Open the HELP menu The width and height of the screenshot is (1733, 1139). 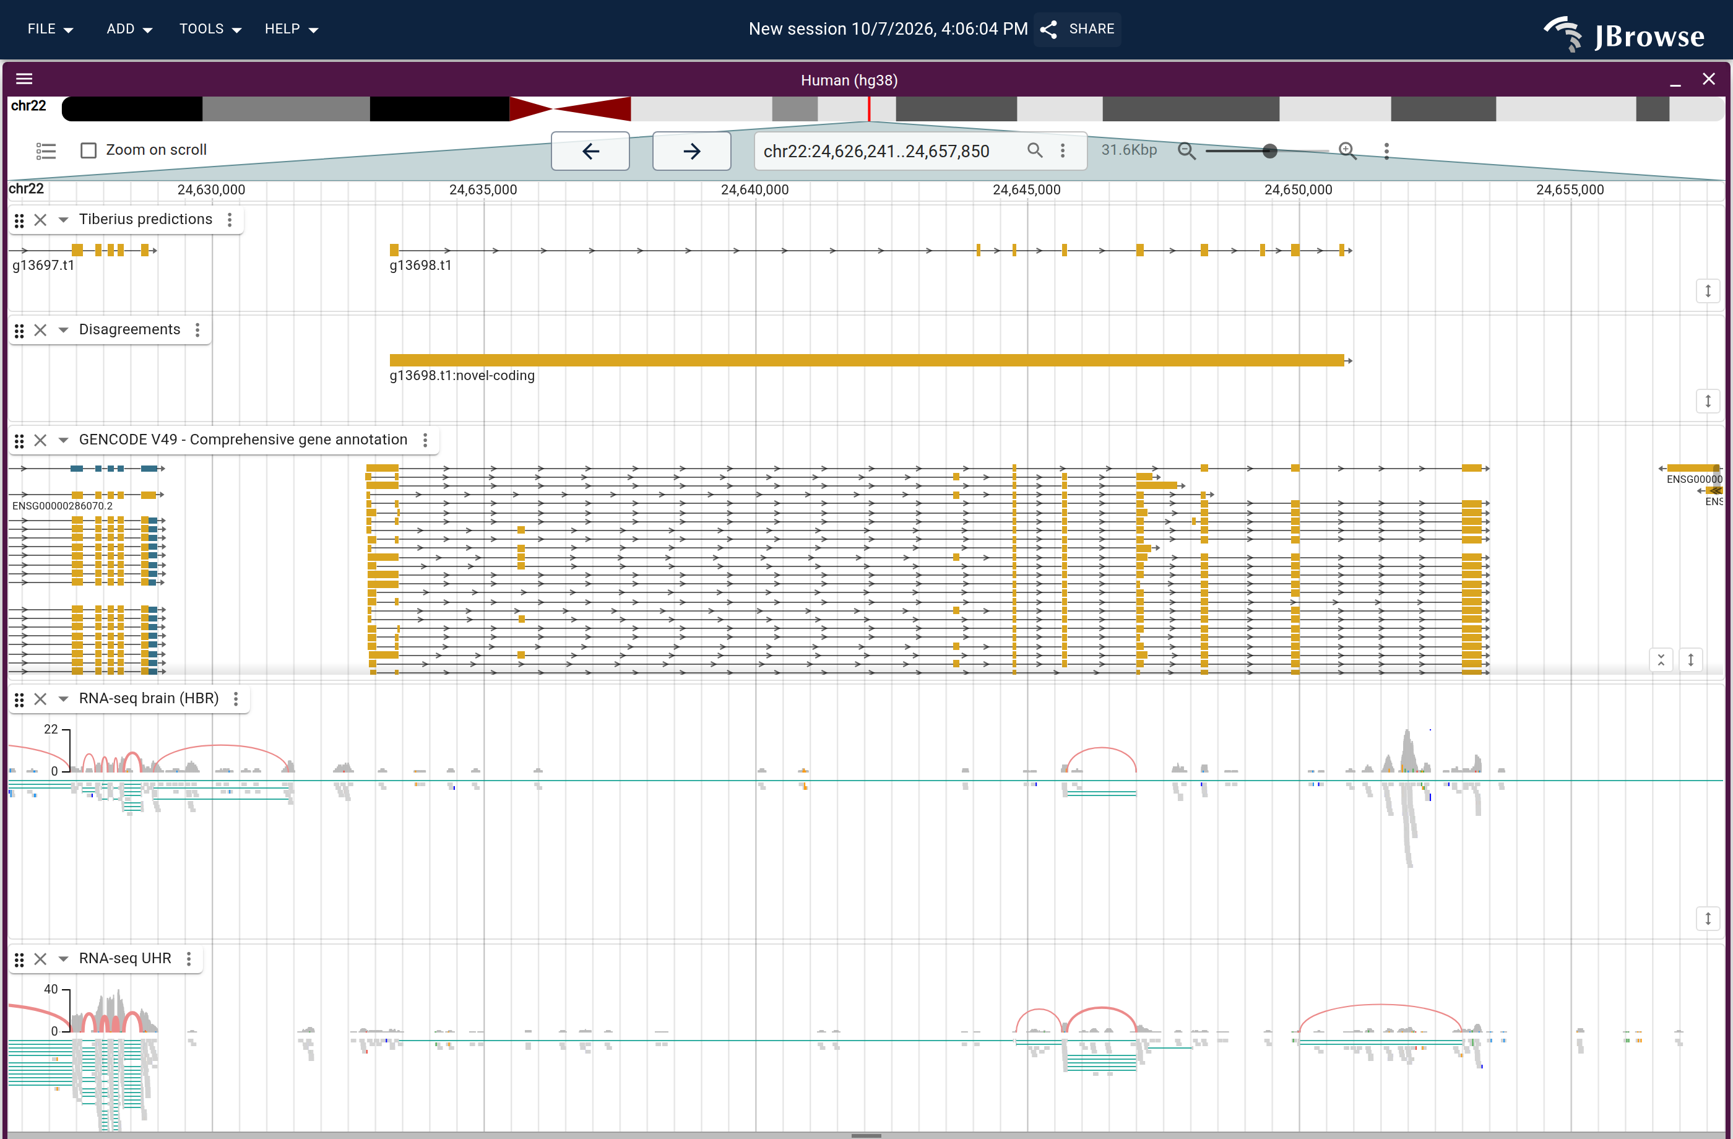pos(292,29)
